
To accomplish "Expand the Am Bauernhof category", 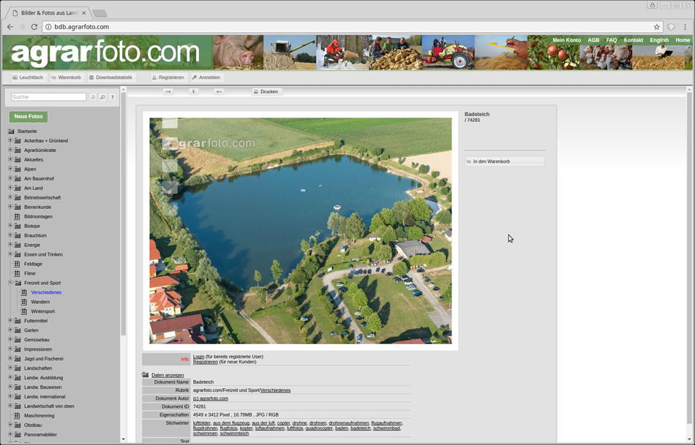I will [10, 178].
